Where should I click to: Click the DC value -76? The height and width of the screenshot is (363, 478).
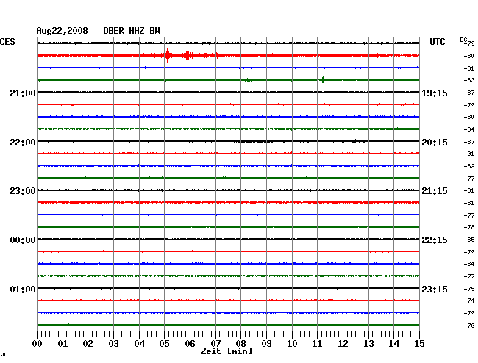(469, 326)
